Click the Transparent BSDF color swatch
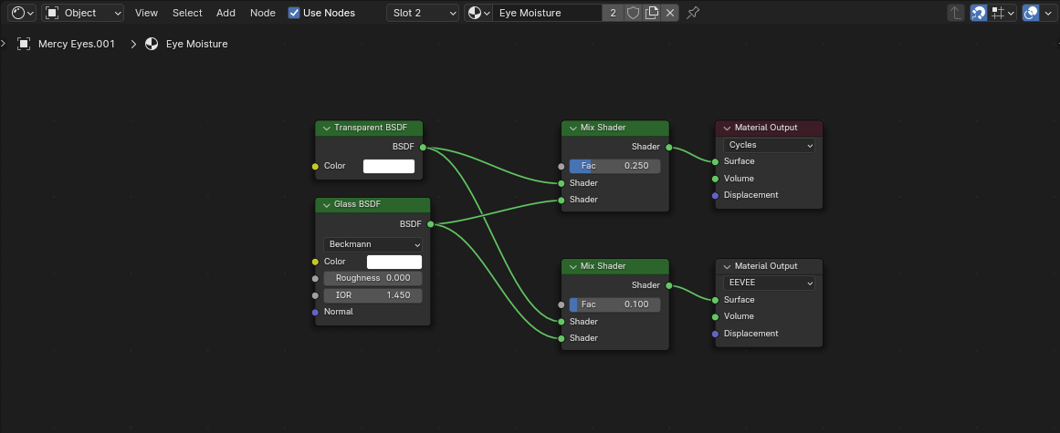Screen dimensions: 1060x433 tap(389, 166)
